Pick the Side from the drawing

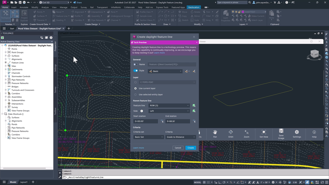194,111
